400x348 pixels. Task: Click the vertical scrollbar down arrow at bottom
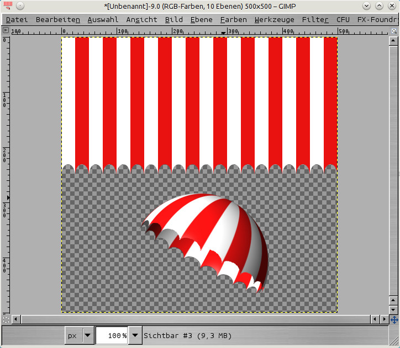coord(393,309)
